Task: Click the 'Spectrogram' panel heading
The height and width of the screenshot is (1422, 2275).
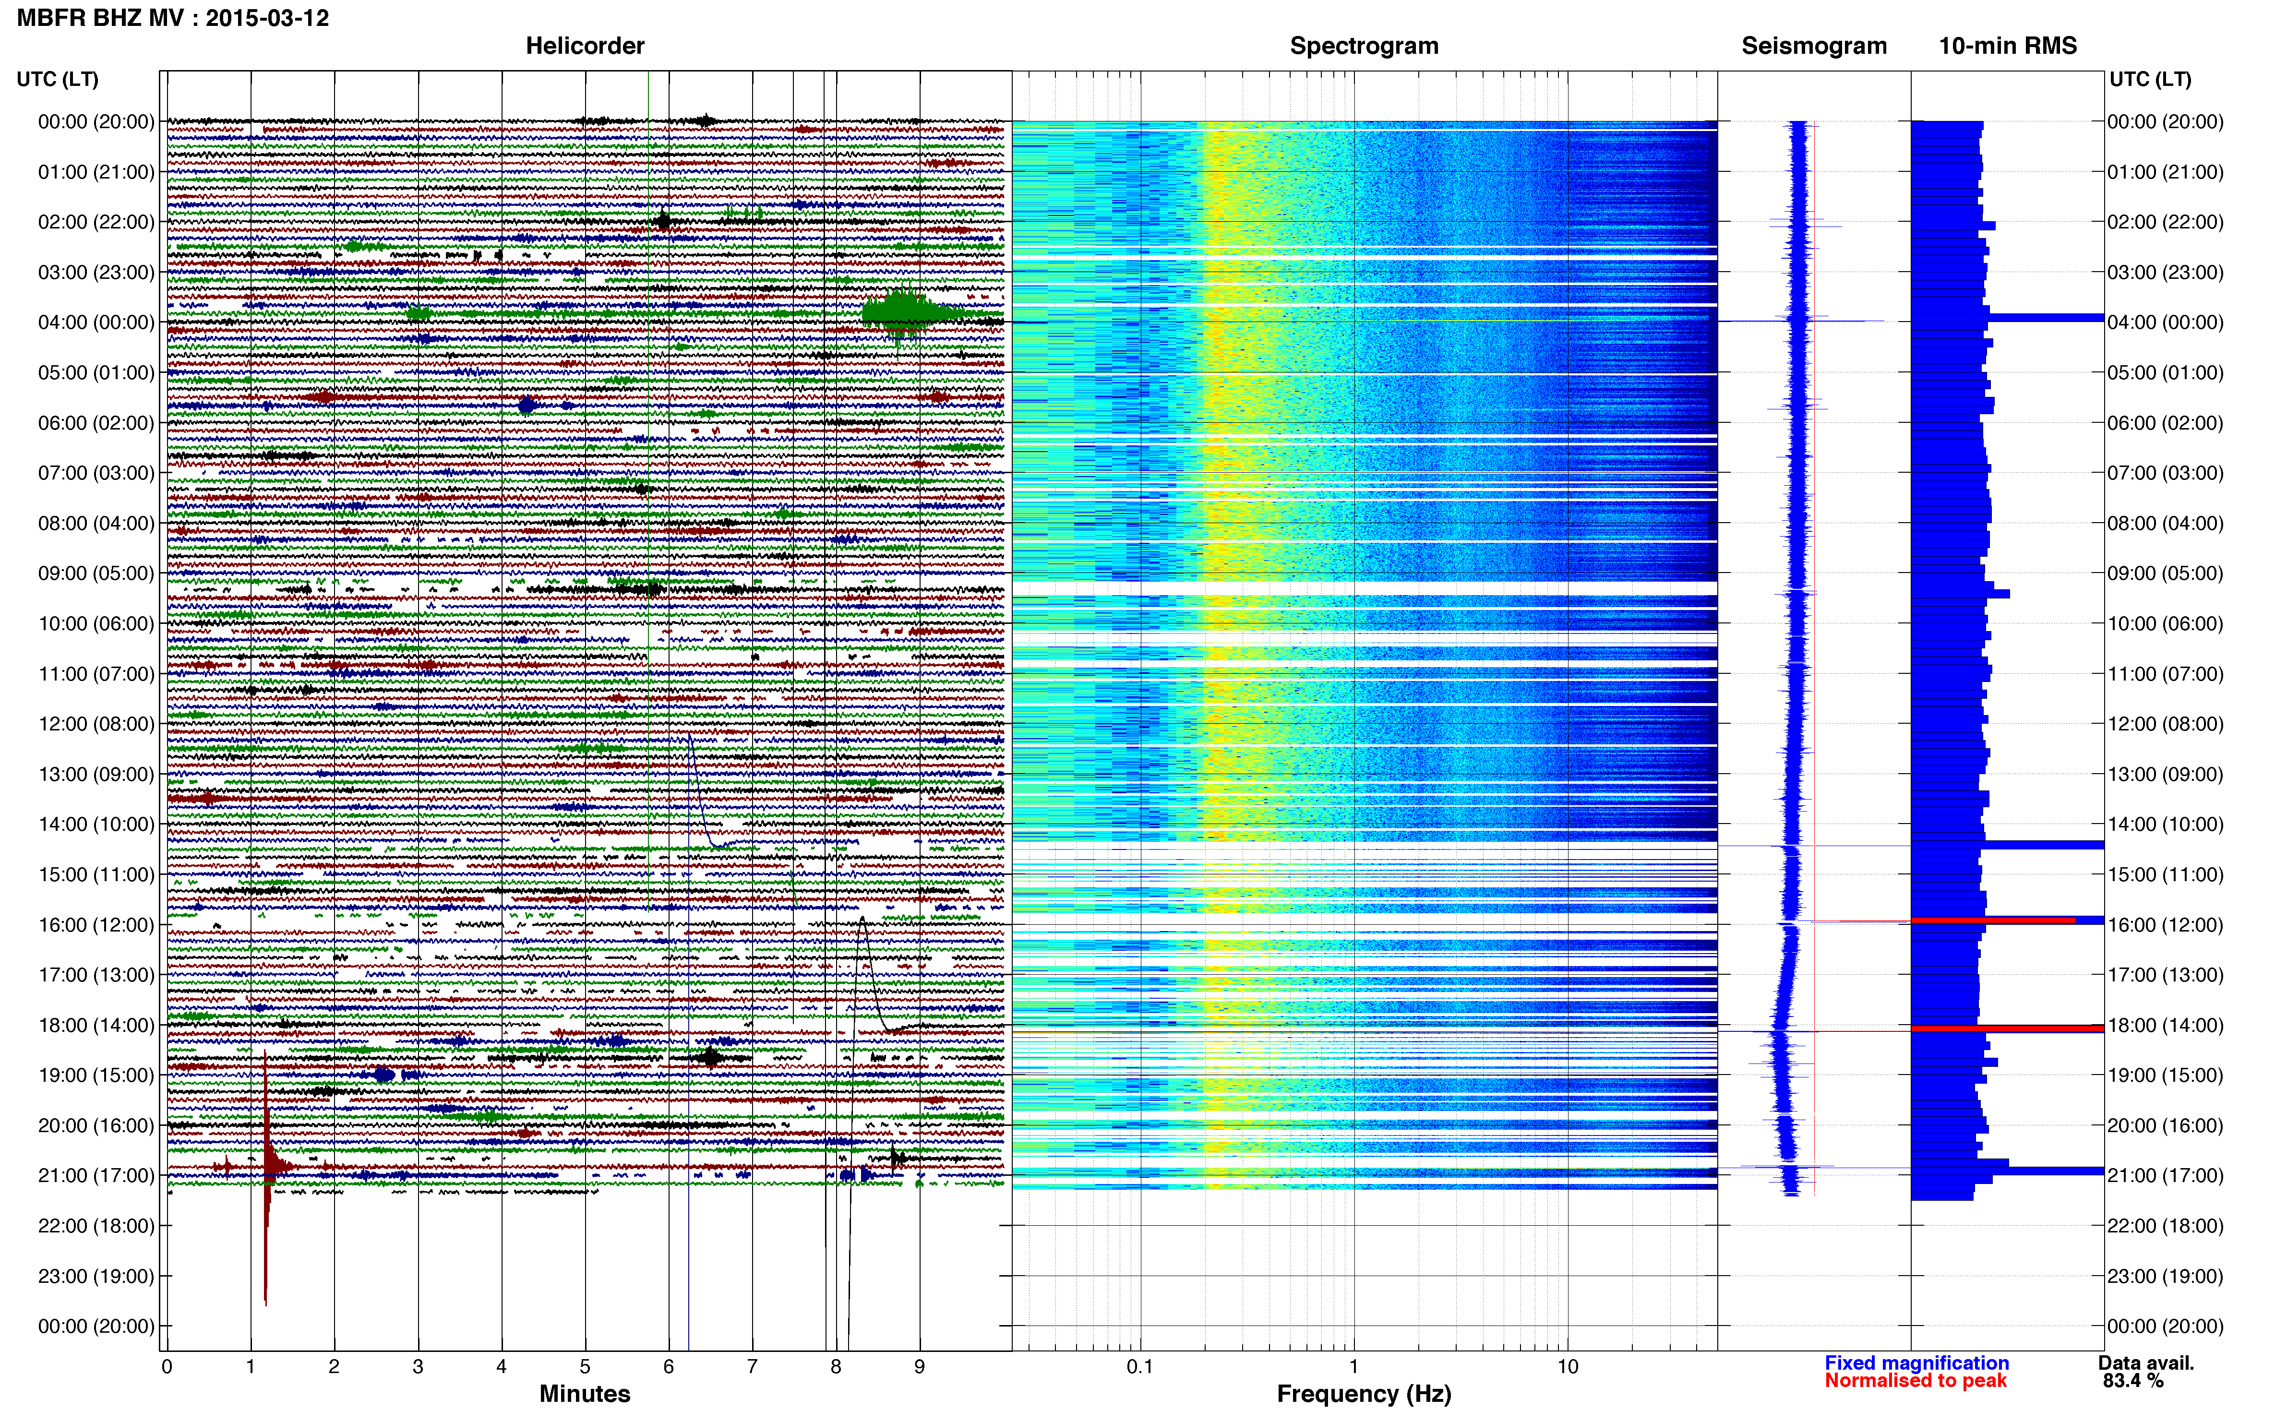Action: tap(1364, 46)
